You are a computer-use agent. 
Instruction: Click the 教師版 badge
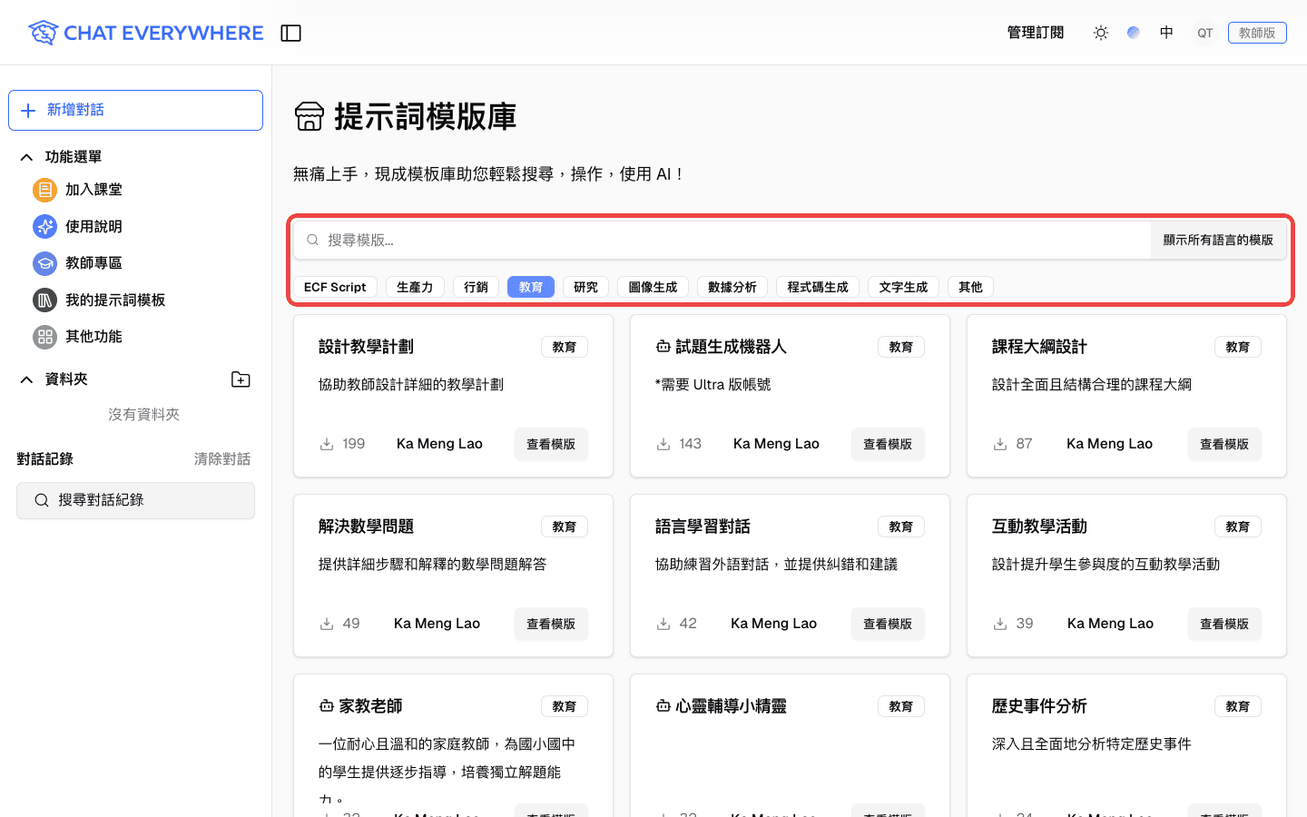[x=1257, y=33]
